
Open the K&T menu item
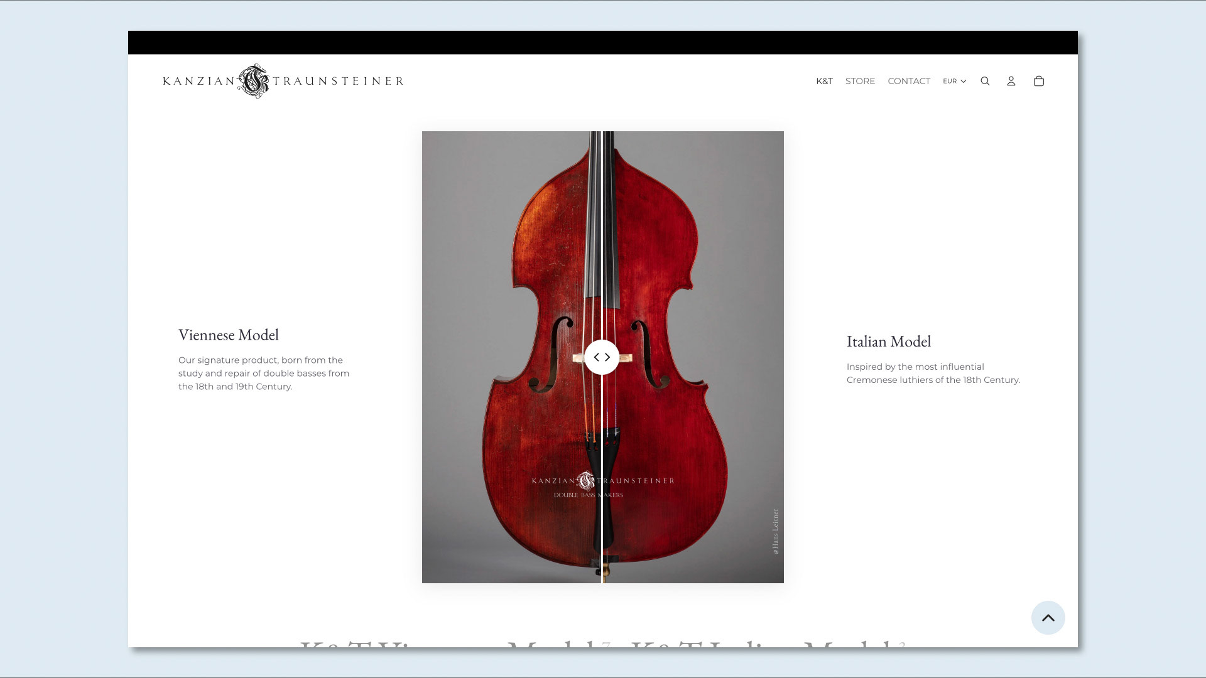(x=824, y=81)
